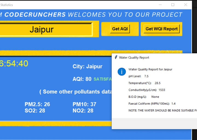Open the Get WQI Report button
197x140 pixels.
click(162, 29)
